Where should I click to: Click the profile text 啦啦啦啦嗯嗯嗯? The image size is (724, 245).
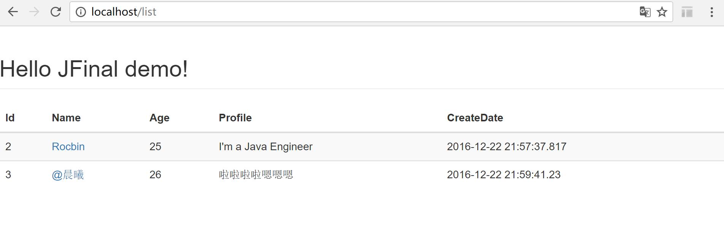point(256,174)
